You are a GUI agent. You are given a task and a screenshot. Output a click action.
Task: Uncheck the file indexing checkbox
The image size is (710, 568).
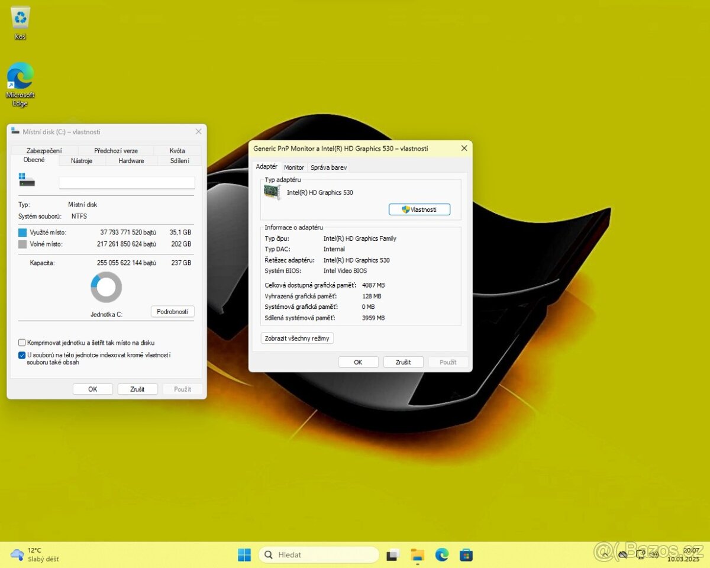[x=22, y=355]
